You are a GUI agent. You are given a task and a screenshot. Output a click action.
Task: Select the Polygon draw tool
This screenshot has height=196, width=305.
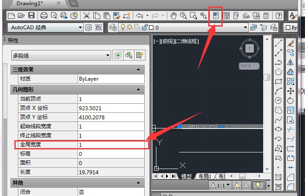pyautogui.click(x=278, y=72)
